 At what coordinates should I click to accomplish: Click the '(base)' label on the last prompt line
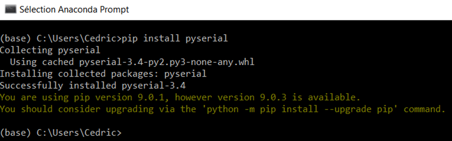click(16, 133)
